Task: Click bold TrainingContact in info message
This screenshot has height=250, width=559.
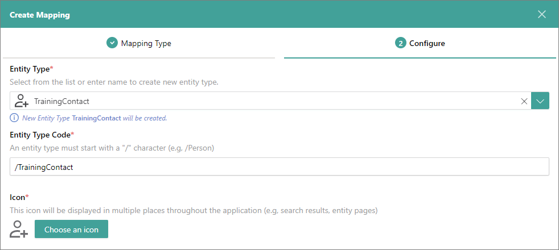Action: click(96, 118)
